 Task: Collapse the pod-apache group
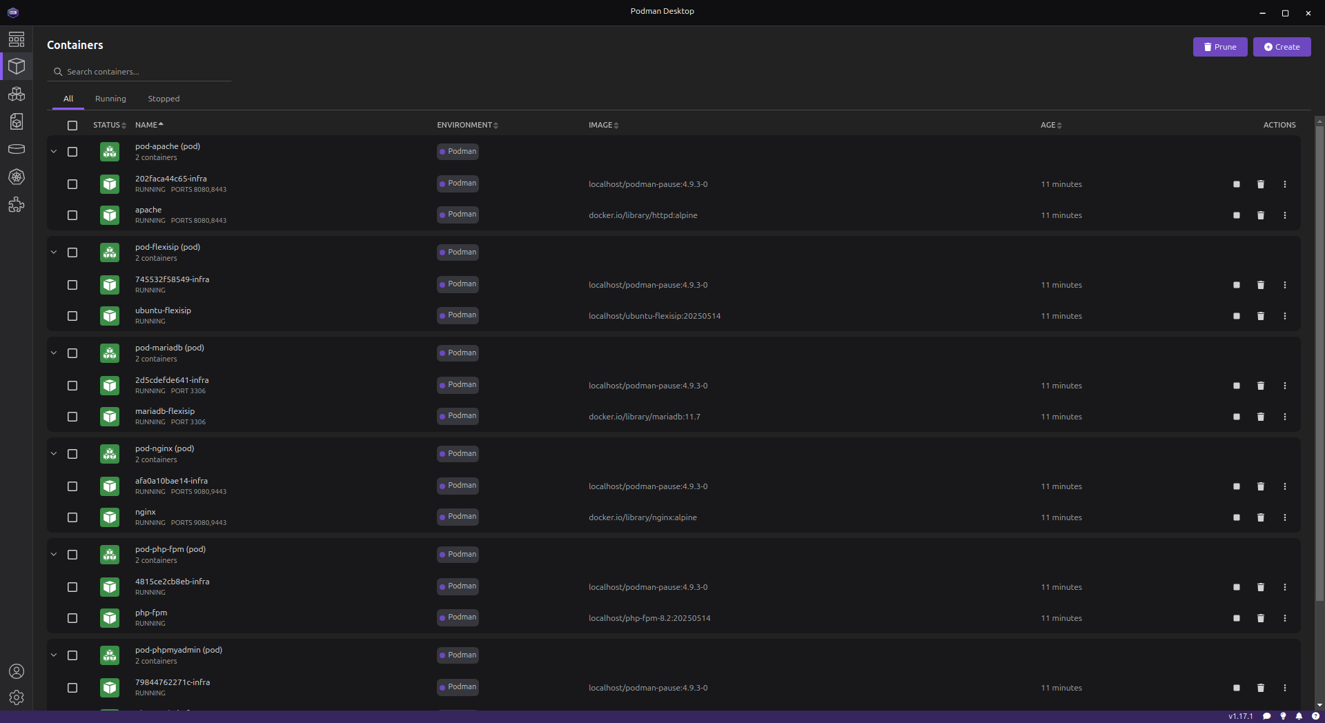[54, 152]
